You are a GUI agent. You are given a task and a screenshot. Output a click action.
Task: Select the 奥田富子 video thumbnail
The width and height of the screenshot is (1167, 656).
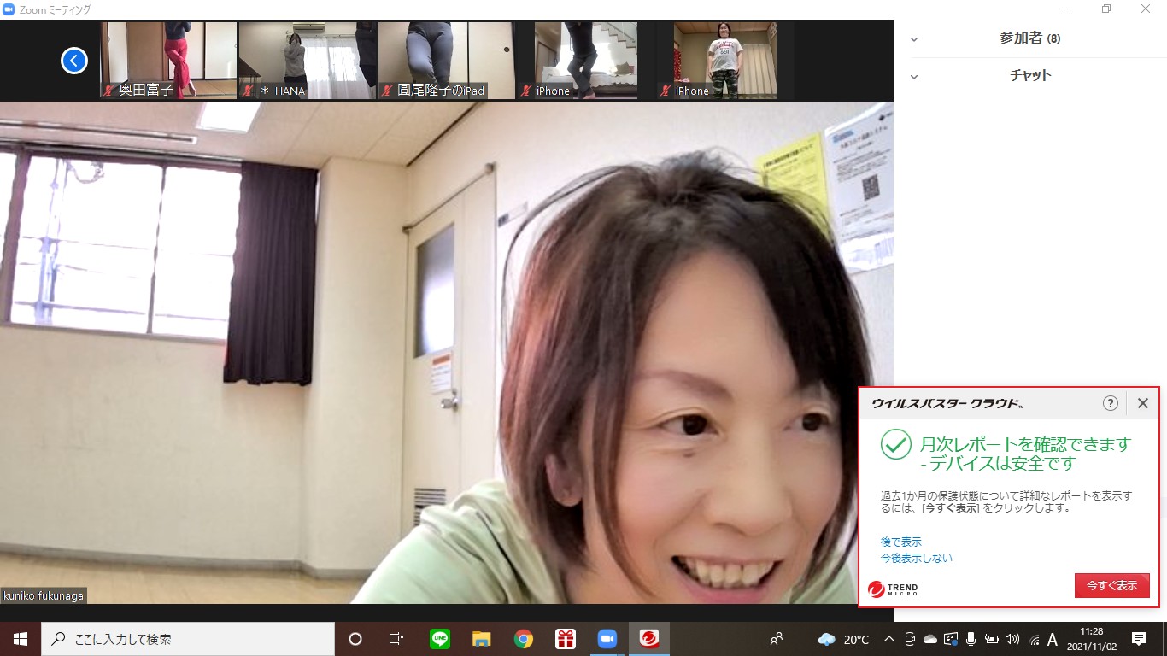click(169, 61)
